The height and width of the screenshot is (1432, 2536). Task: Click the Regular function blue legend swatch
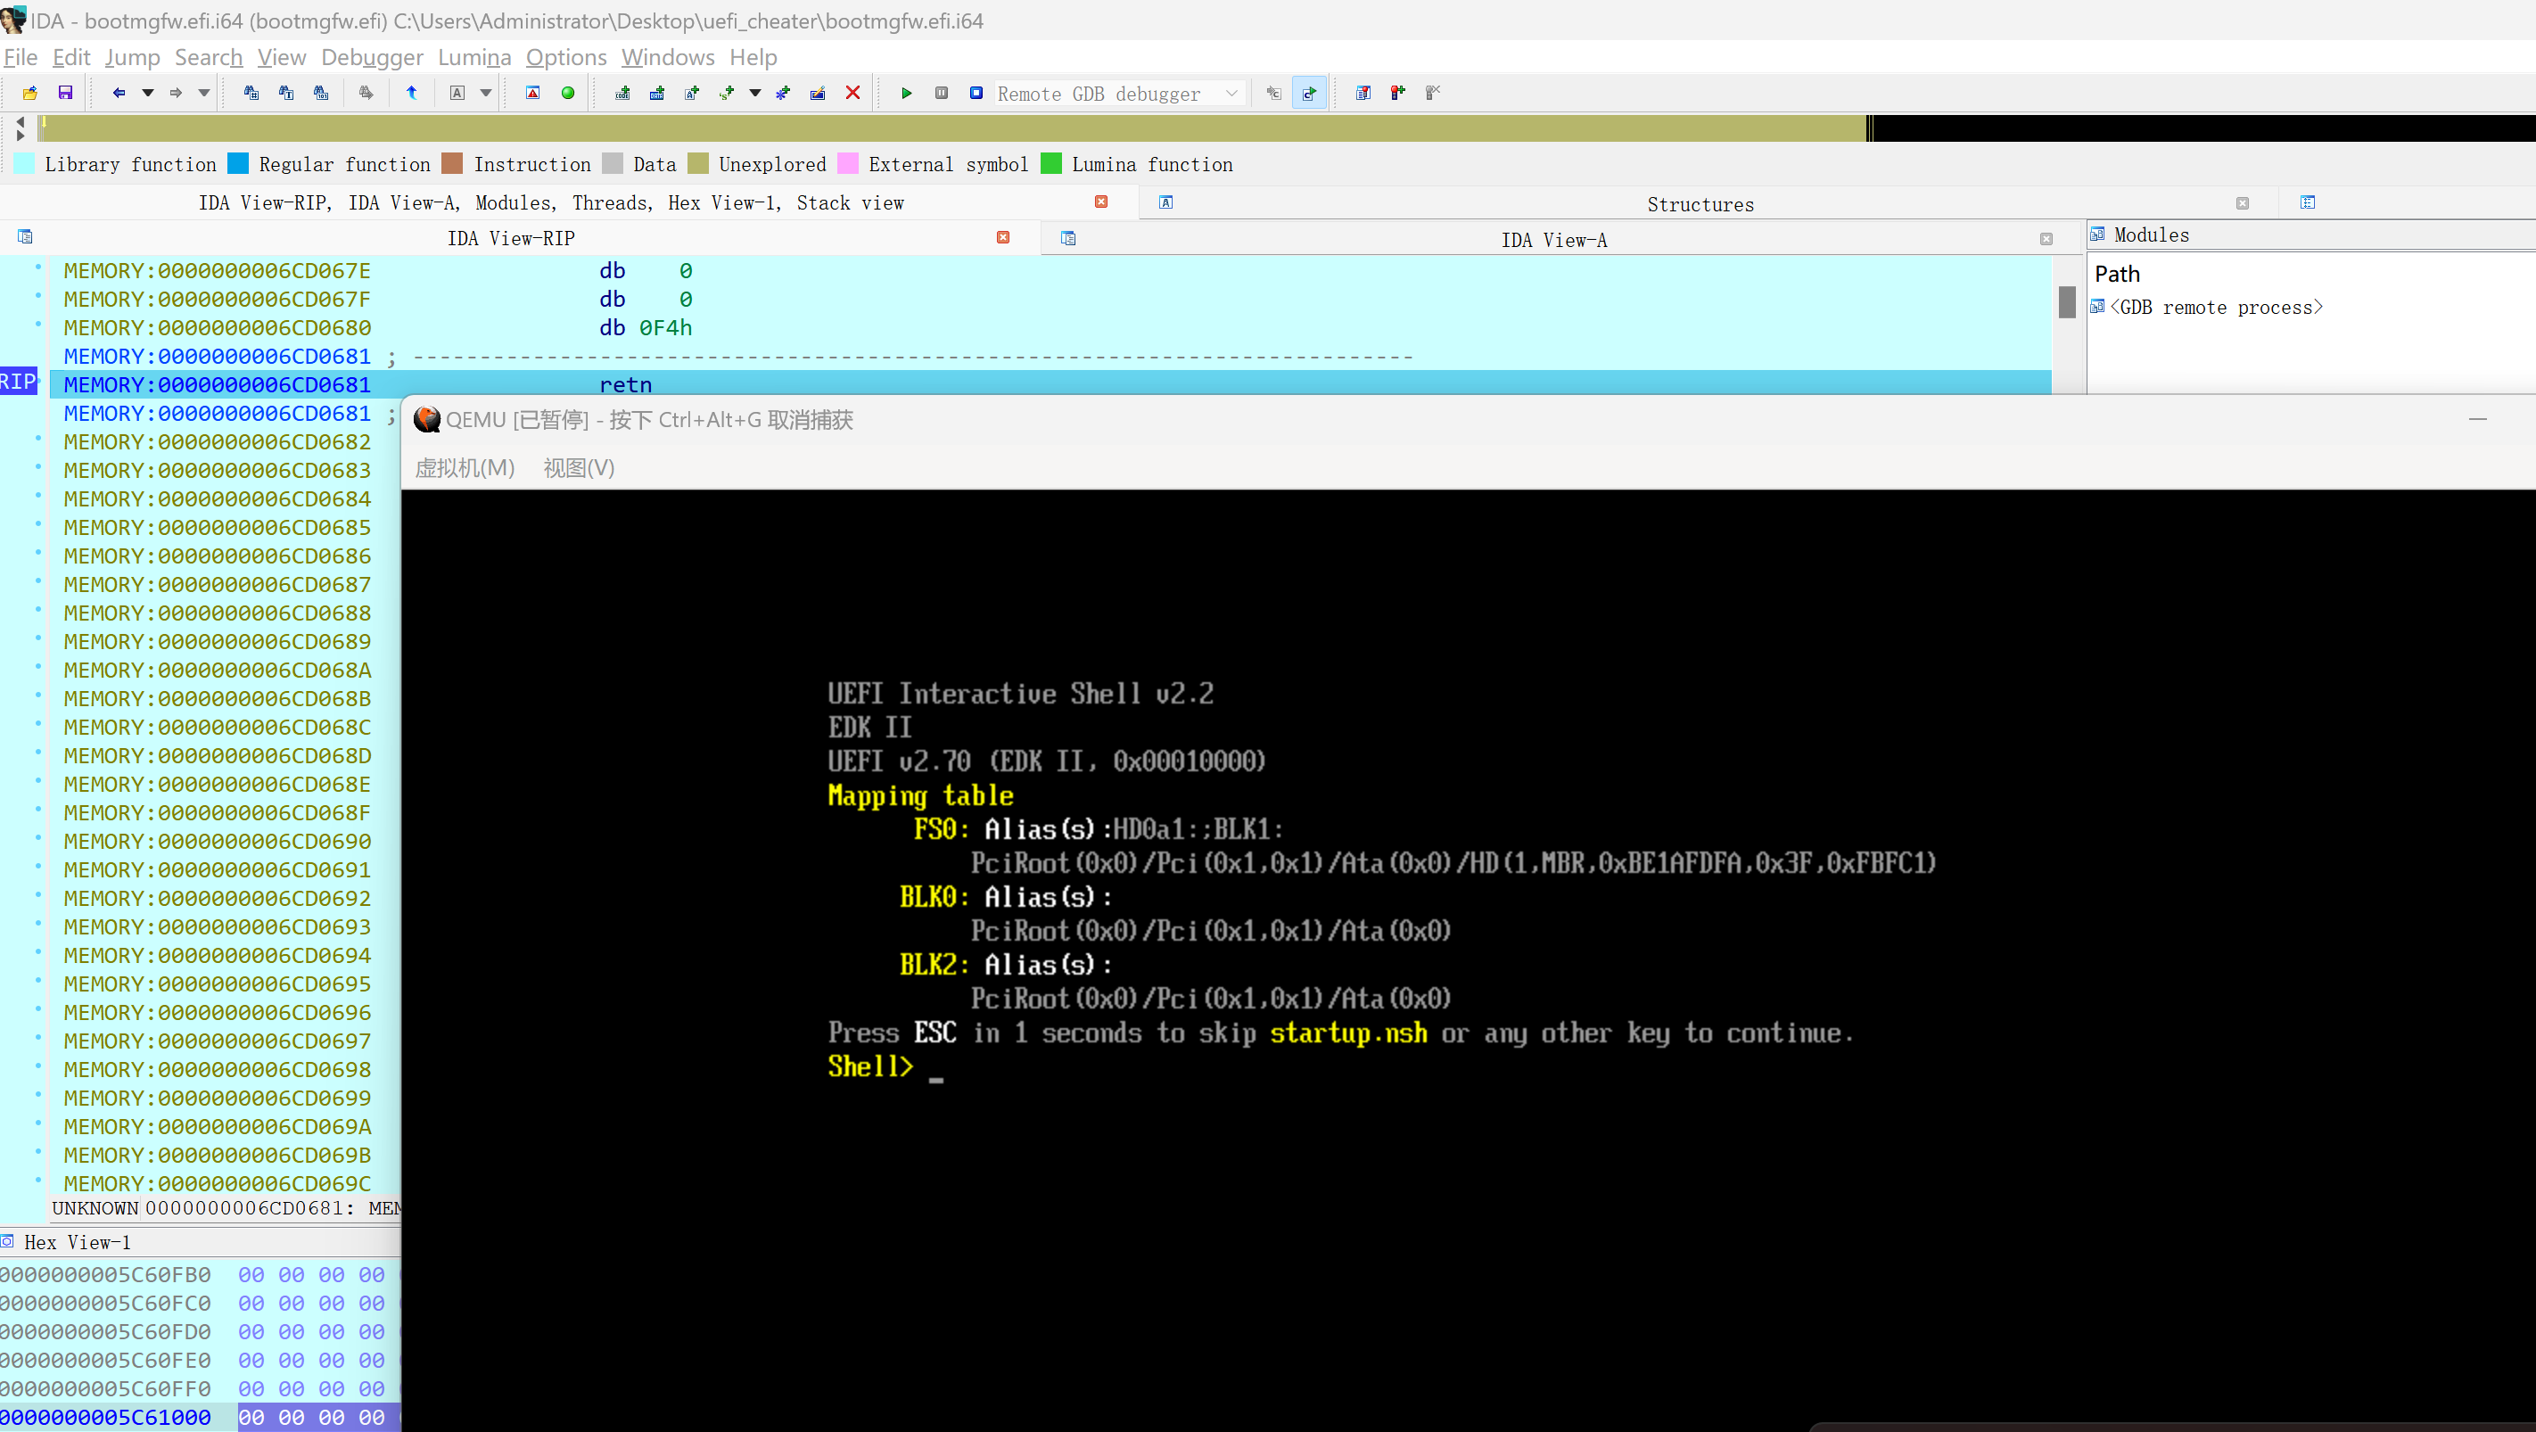pyautogui.click(x=238, y=163)
